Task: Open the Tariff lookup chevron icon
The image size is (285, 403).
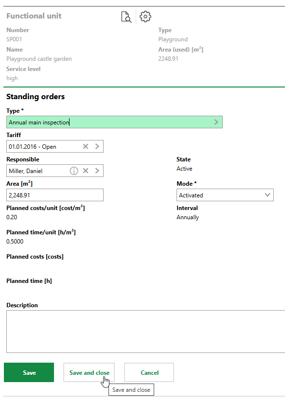Action: point(96,146)
